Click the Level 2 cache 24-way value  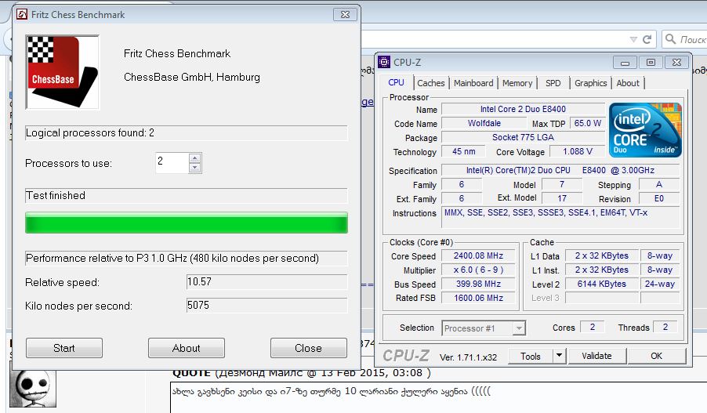click(659, 284)
